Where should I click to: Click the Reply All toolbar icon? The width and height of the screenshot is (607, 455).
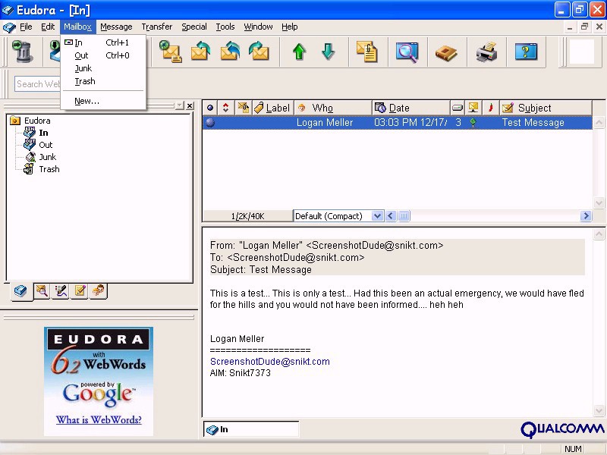(230, 52)
